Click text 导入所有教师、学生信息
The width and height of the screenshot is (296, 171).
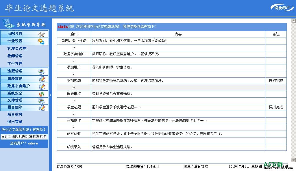point(112,67)
